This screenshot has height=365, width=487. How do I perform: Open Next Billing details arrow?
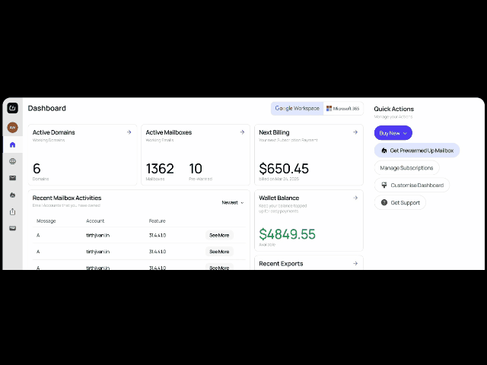pyautogui.click(x=355, y=132)
